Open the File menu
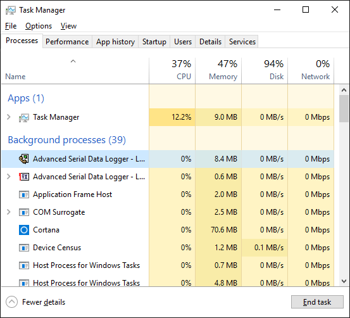 (x=11, y=26)
